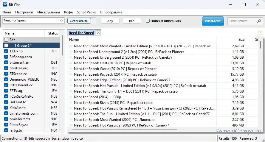Click the blue DONATE button
This screenshot has width=265, height=142.
[213, 21]
